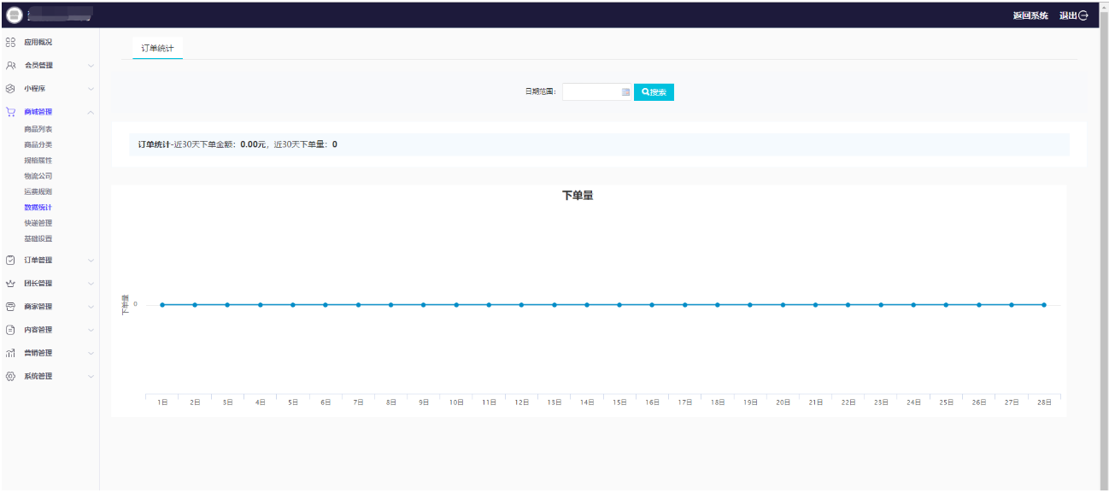Collapse the 商城管理 chevron
Image resolution: width=1109 pixels, height=493 pixels.
tap(91, 112)
